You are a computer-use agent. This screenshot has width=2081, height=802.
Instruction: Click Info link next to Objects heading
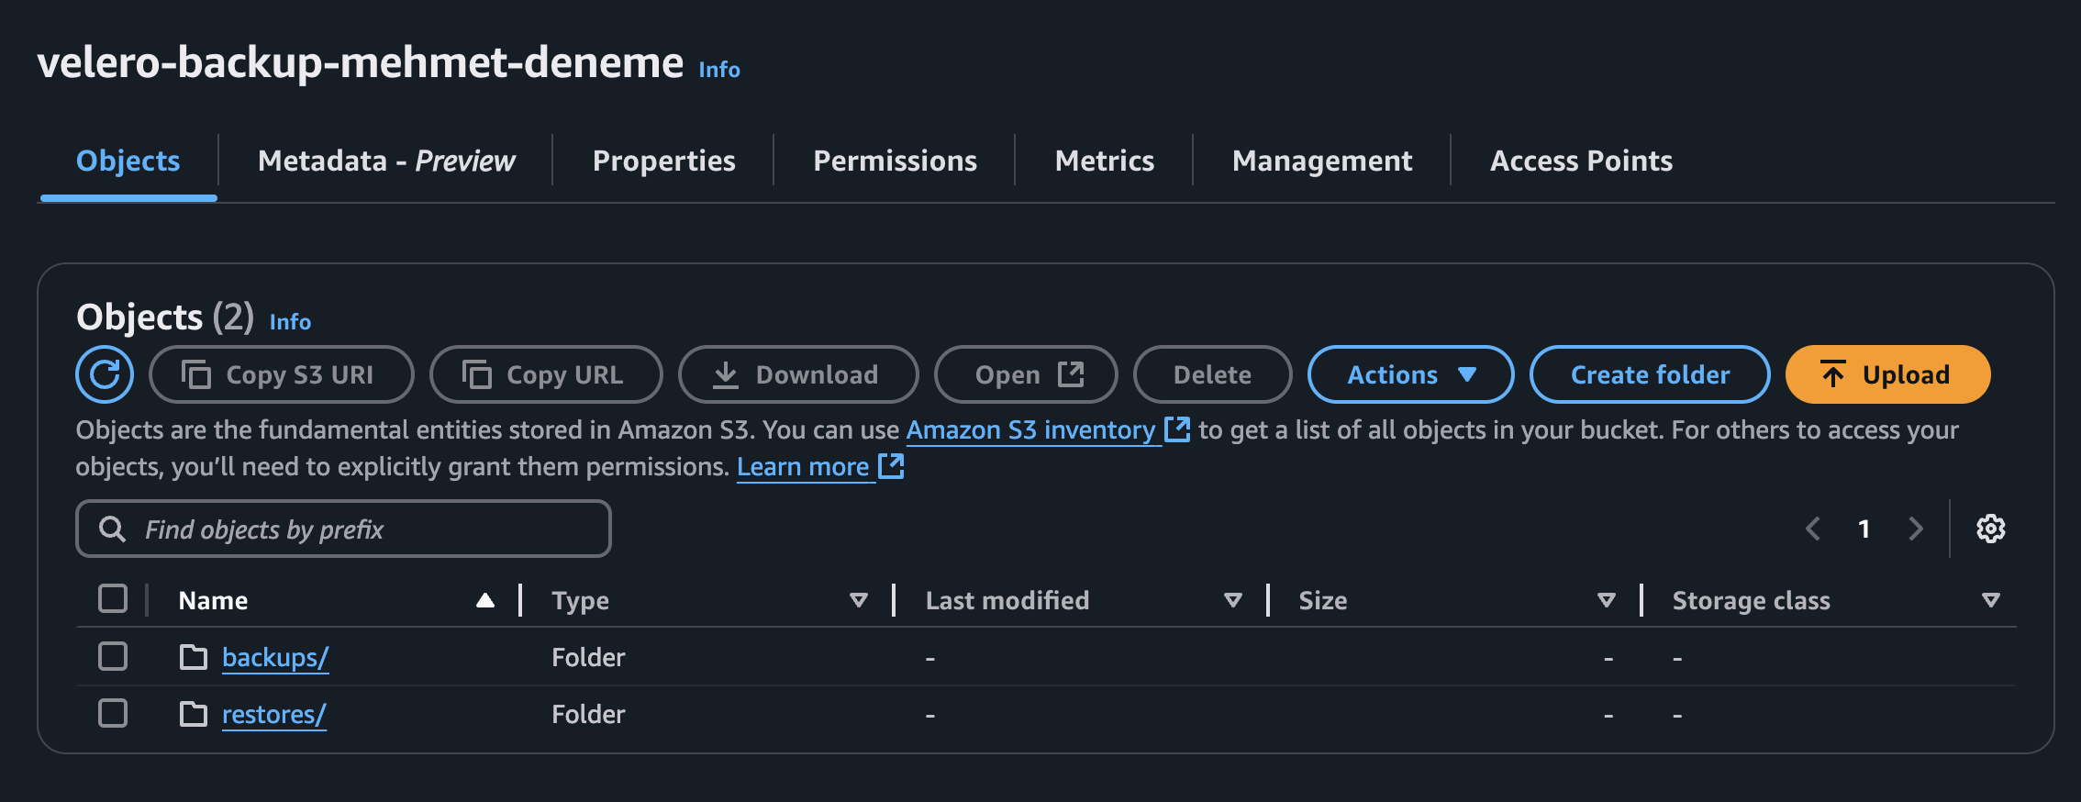click(x=290, y=322)
